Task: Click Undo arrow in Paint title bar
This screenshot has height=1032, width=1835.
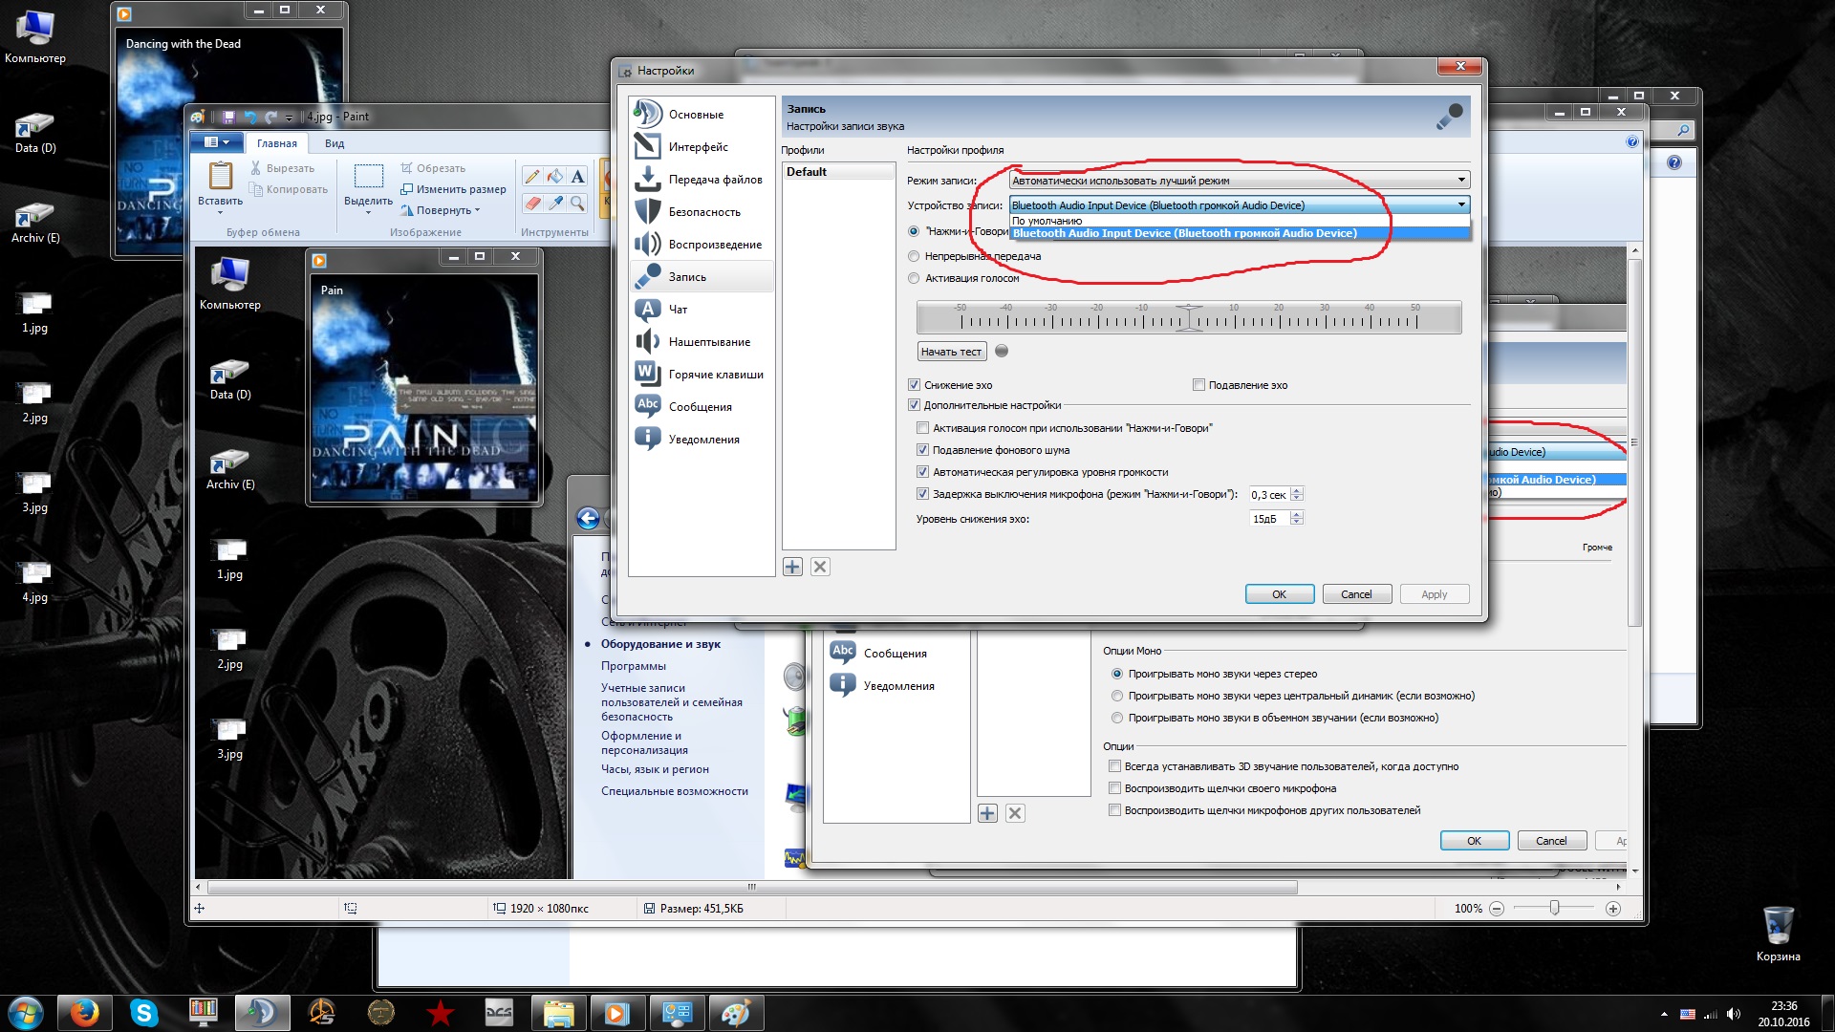Action: coord(250,117)
